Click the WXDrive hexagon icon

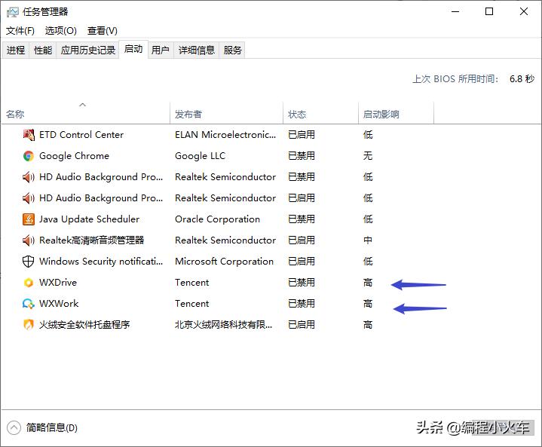29,283
